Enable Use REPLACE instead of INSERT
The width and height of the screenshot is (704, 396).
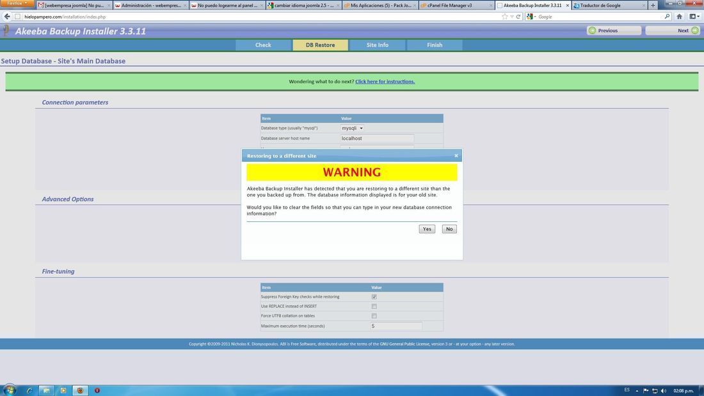click(x=374, y=306)
